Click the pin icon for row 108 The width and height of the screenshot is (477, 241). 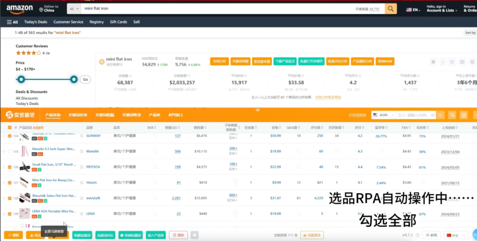pyautogui.click(x=4, y=198)
